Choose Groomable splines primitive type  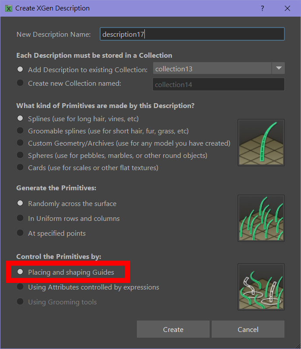20,130
